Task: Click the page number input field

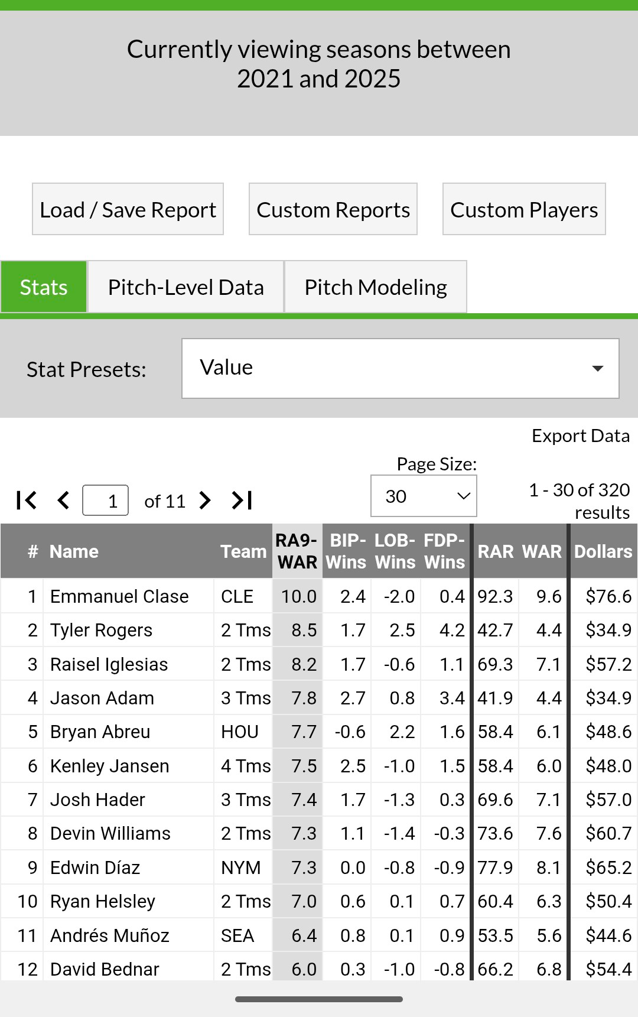Action: pos(106,501)
